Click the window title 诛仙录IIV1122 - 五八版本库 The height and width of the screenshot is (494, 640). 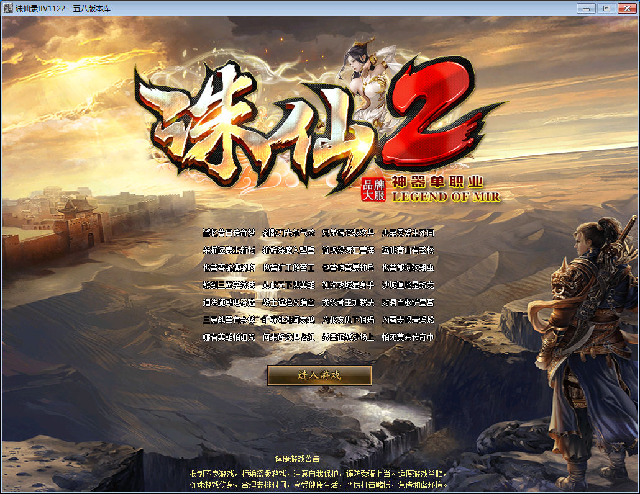(x=63, y=8)
